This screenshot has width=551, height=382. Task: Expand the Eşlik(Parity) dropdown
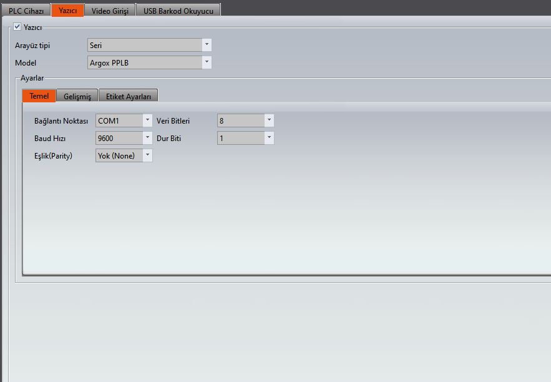pos(124,155)
